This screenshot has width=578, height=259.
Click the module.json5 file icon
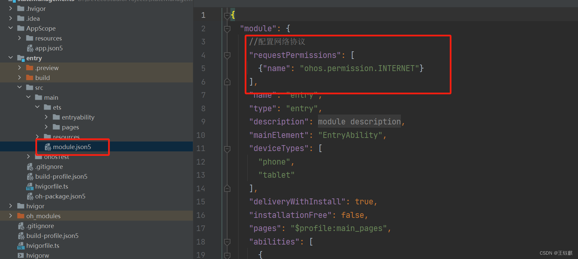point(48,147)
